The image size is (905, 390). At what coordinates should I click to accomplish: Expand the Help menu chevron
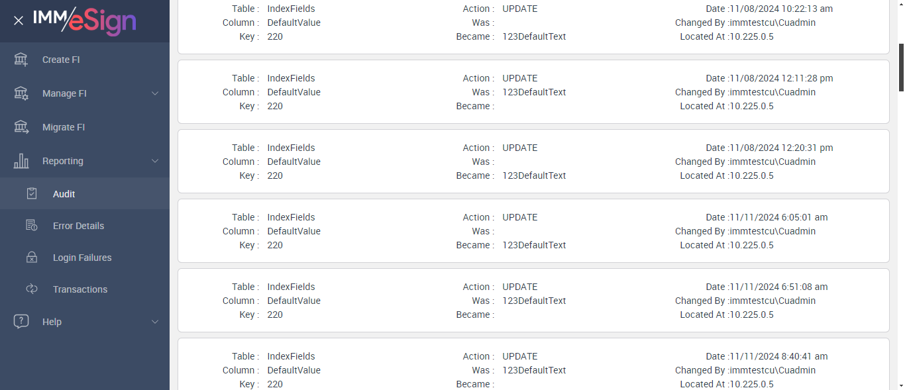155,322
